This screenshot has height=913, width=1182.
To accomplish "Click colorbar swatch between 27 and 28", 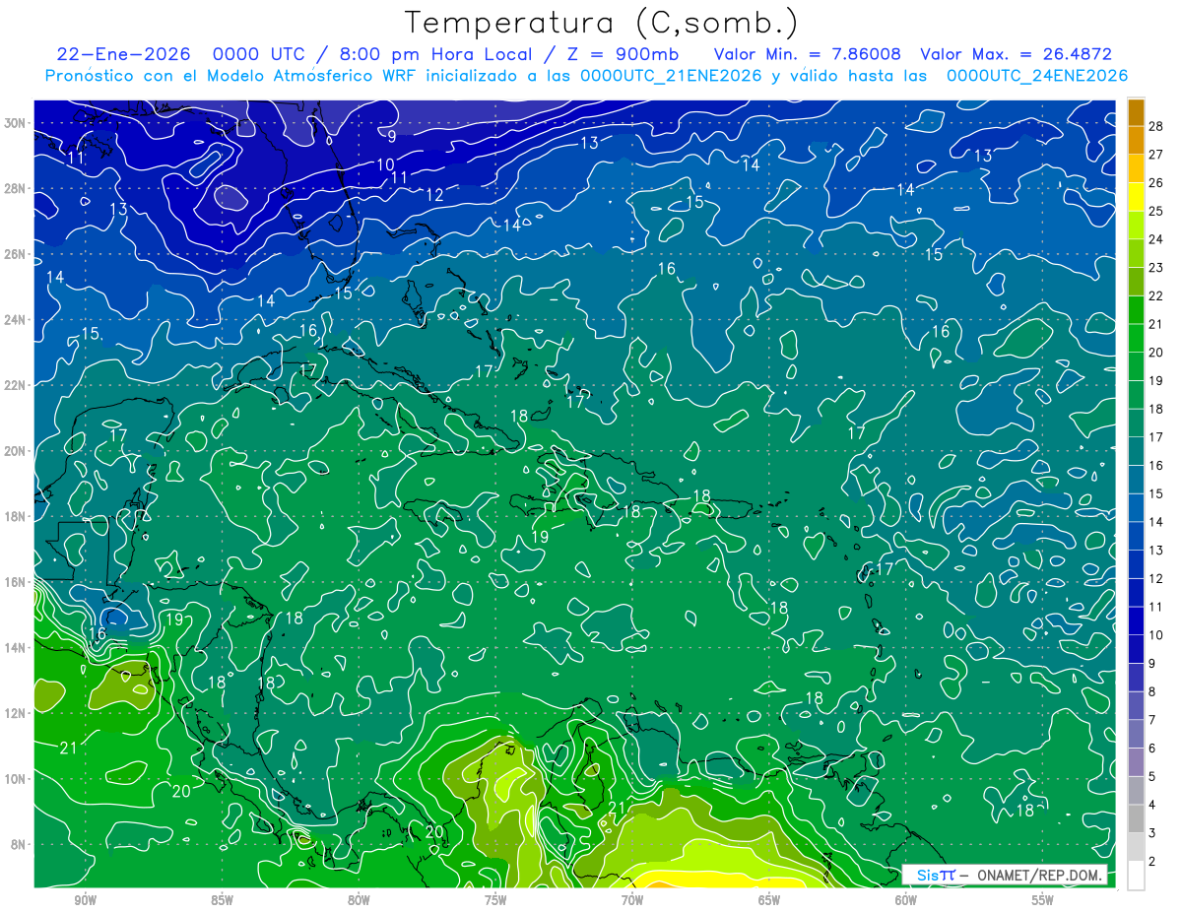I will [1136, 140].
